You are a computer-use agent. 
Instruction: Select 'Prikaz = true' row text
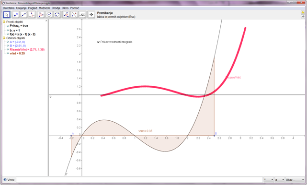[x=19, y=26]
